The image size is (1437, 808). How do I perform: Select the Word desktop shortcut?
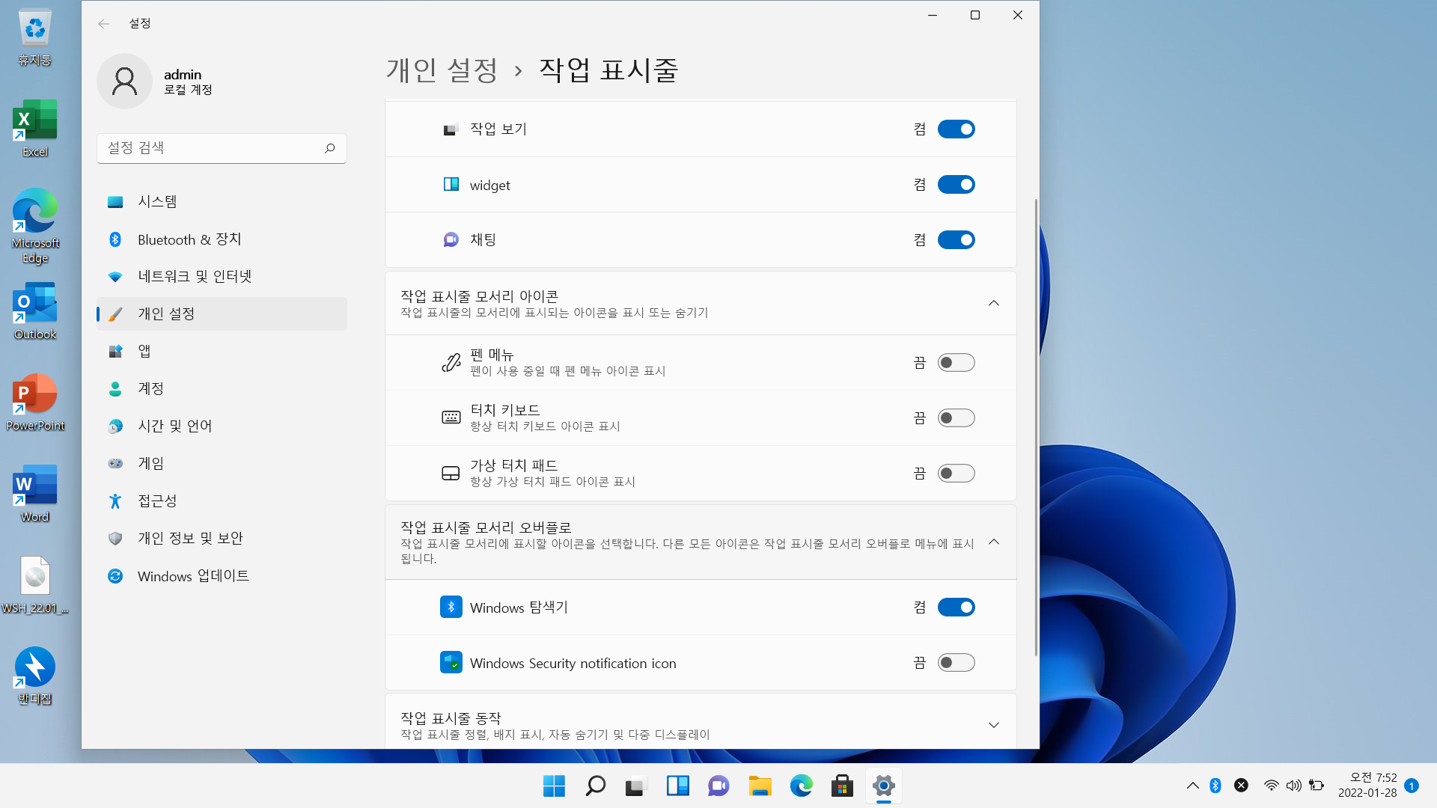pos(35,494)
